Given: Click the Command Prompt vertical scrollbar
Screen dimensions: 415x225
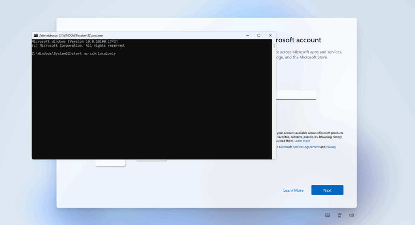Looking at the screenshot, I should click(274, 99).
